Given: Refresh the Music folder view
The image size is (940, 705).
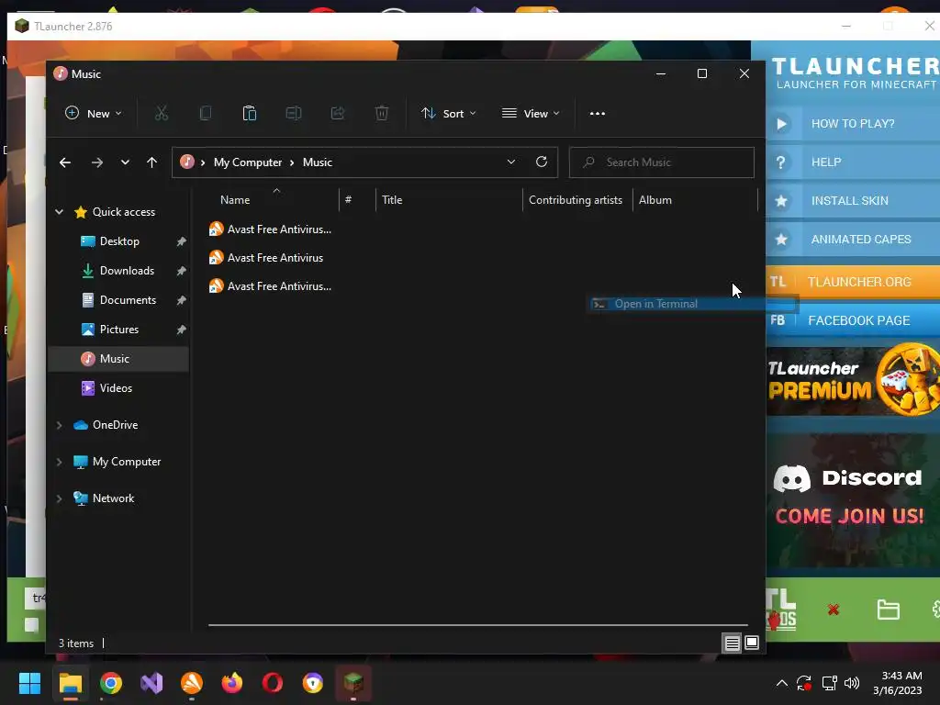Looking at the screenshot, I should pyautogui.click(x=542, y=162).
